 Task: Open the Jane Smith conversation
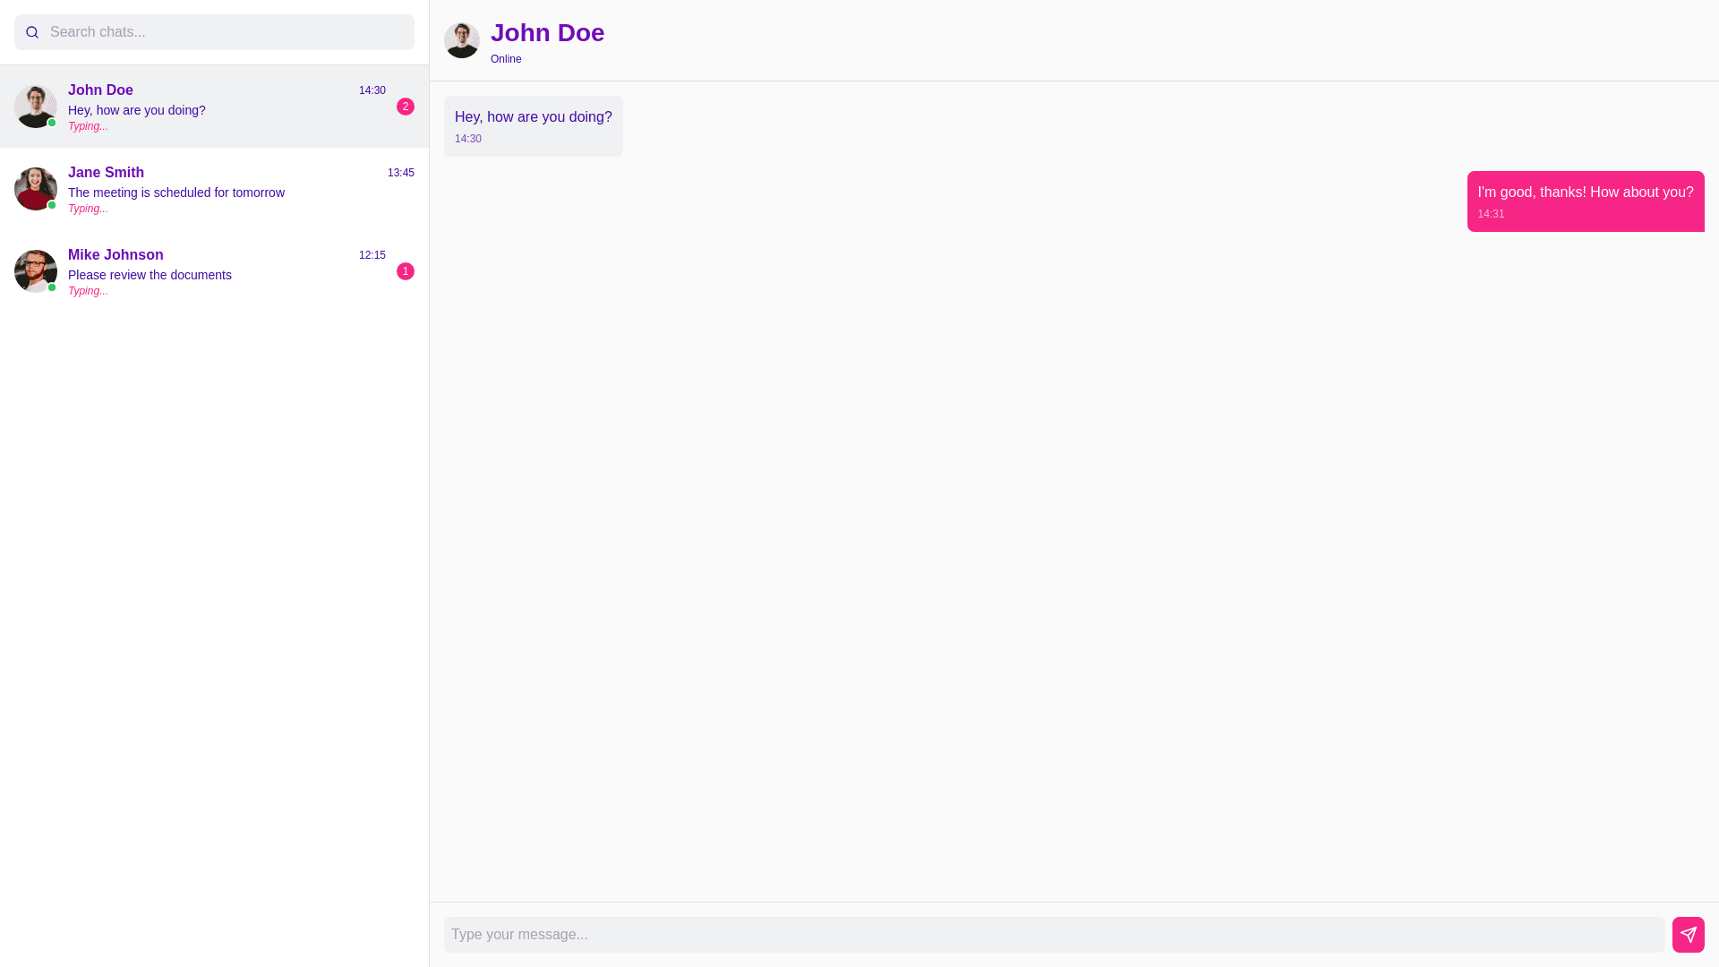pos(215,189)
